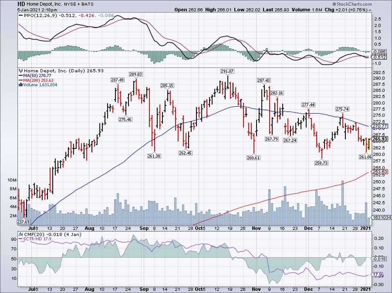
Task: Click the 258.73 low price label
Action: pyautogui.click(x=321, y=163)
